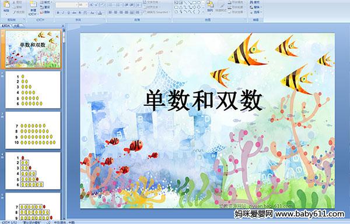350x224 pixels.
Task: Select the second slide thumbnail with numbers 1-6
Action: click(x=33, y=90)
